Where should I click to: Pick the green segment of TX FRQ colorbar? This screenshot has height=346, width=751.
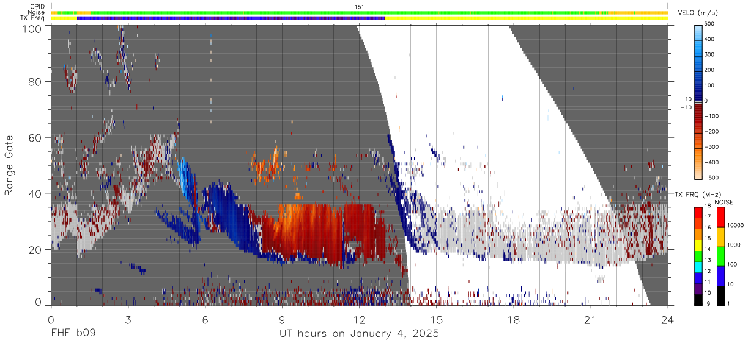(x=699, y=255)
